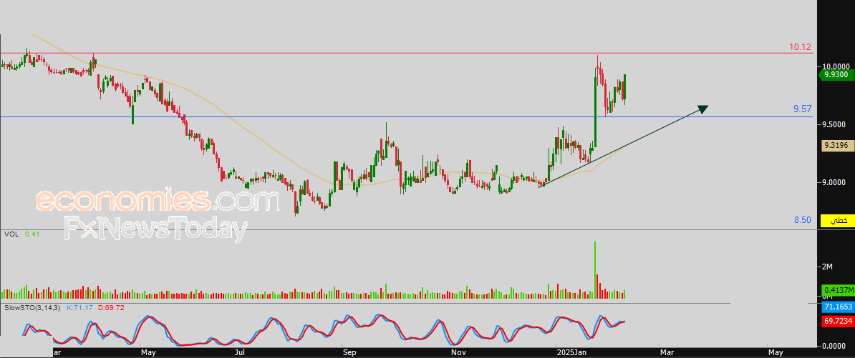The height and width of the screenshot is (358, 855).
Task: Click the SlowSTO(3,14,3) indicator label
Action: (x=33, y=308)
